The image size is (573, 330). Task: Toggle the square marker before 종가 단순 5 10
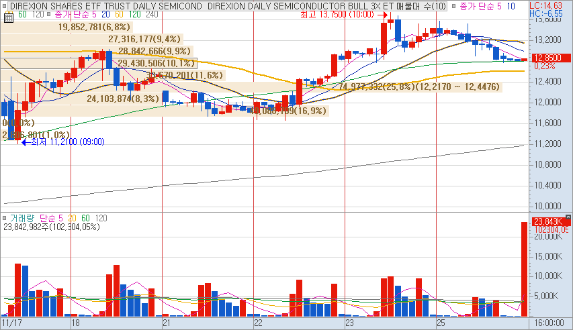454,6
